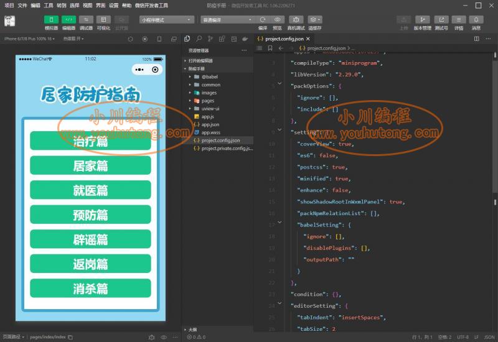Click the simulator phone device icon
This screenshot has height=342, width=498.
coord(159,39)
